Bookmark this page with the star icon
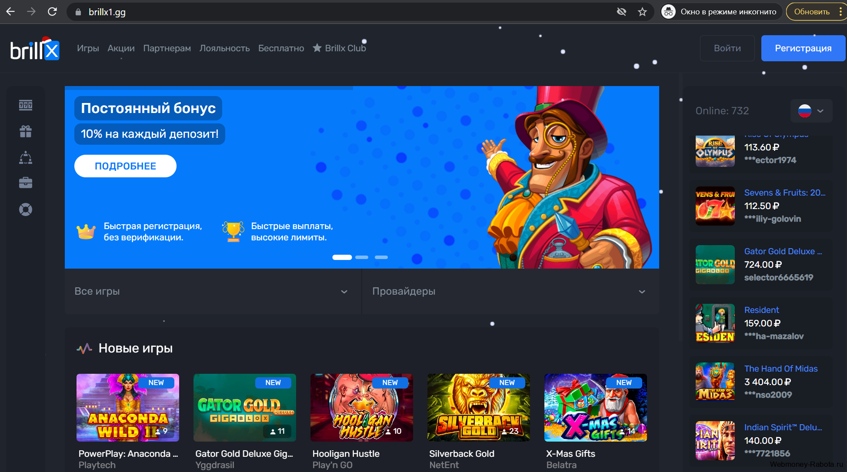The height and width of the screenshot is (472, 847). pos(642,12)
